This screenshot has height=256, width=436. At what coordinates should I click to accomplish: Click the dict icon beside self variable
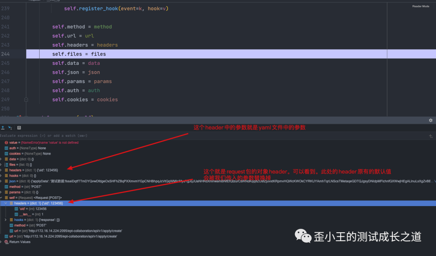pyautogui.click(x=6, y=198)
